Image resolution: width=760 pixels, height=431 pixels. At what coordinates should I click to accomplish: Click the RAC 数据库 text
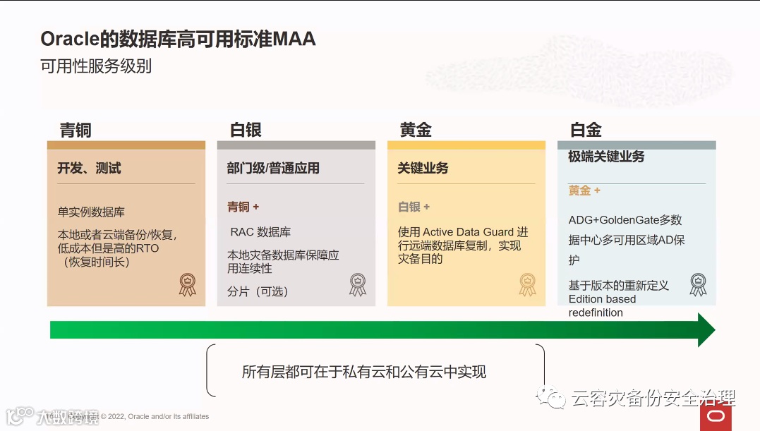261,232
